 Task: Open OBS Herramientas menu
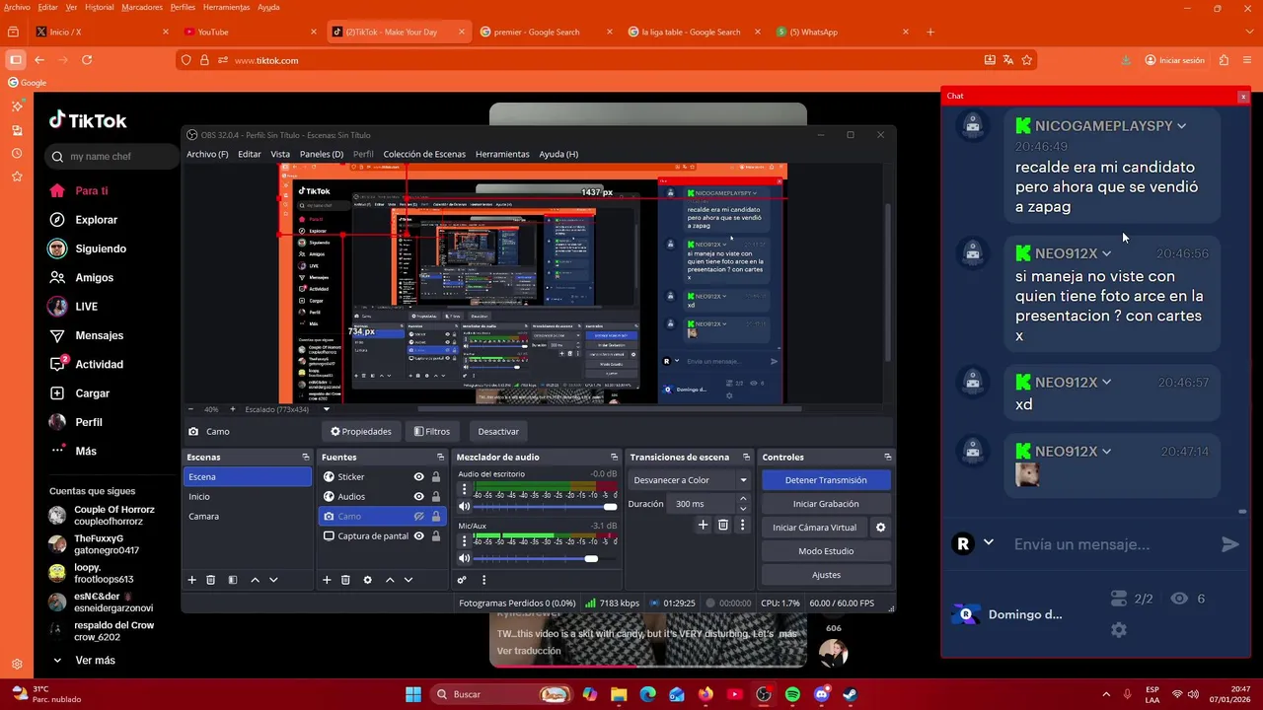[502, 155]
